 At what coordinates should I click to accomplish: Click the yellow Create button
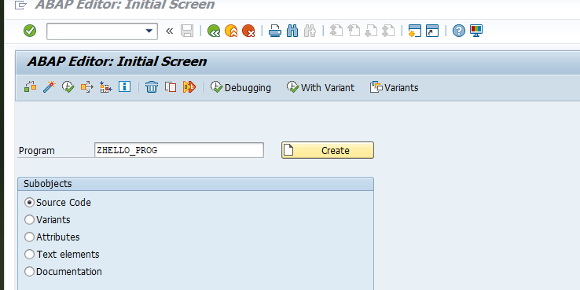click(328, 150)
